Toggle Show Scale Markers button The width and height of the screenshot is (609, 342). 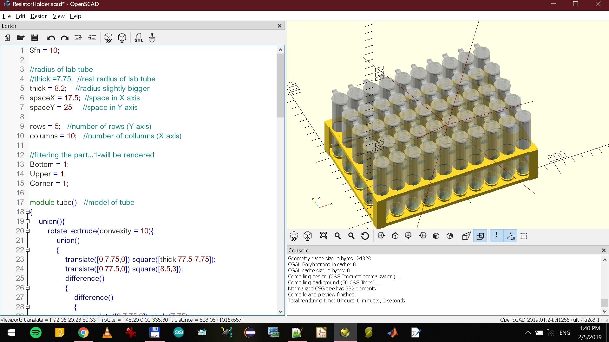tap(511, 236)
